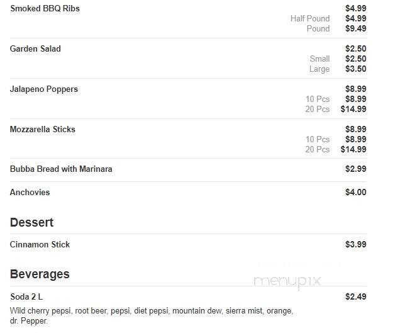Select the Anchovies item
The height and width of the screenshot is (333, 400).
[x=30, y=192]
